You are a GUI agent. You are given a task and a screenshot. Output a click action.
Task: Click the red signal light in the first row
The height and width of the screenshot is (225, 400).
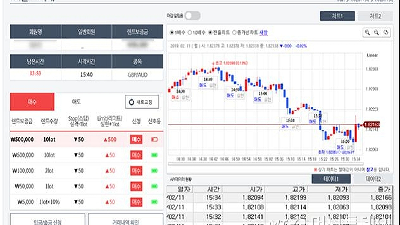(x=154, y=140)
